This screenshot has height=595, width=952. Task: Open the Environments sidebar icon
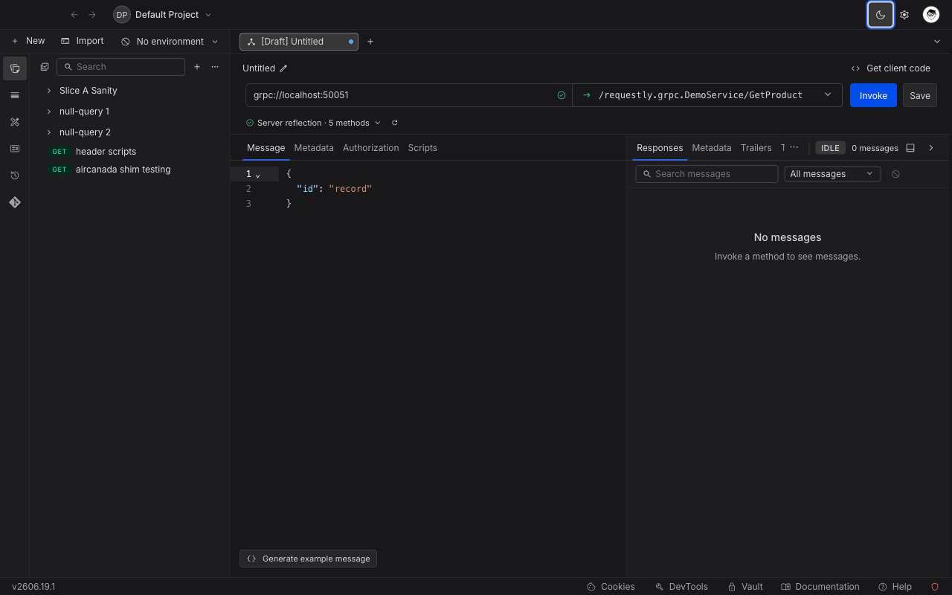coord(15,95)
